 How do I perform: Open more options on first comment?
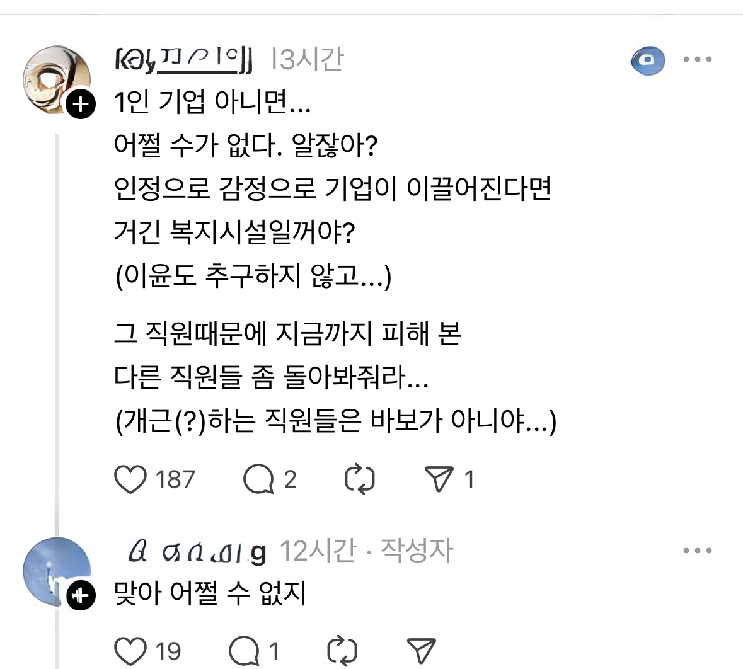(698, 60)
